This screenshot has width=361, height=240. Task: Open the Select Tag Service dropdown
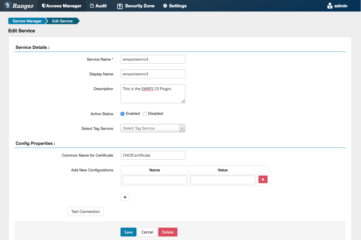pyautogui.click(x=150, y=128)
